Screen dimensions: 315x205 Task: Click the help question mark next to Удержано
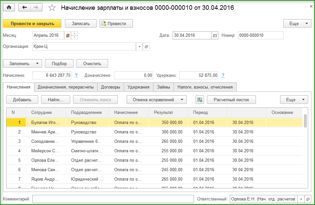point(223,75)
